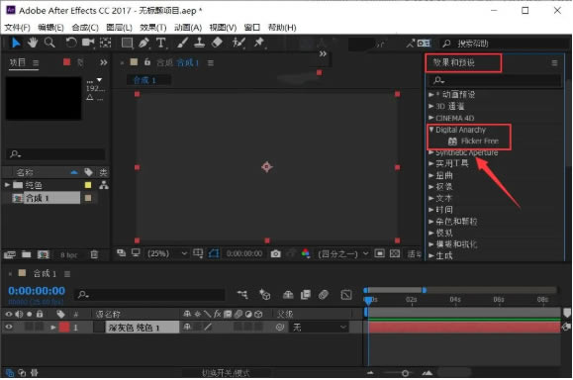This screenshot has height=380, width=573.
Task: Click the Interpret Footage icon in Project panel
Action: pos(10,254)
